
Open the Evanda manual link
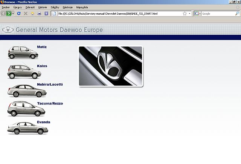pos(44,122)
